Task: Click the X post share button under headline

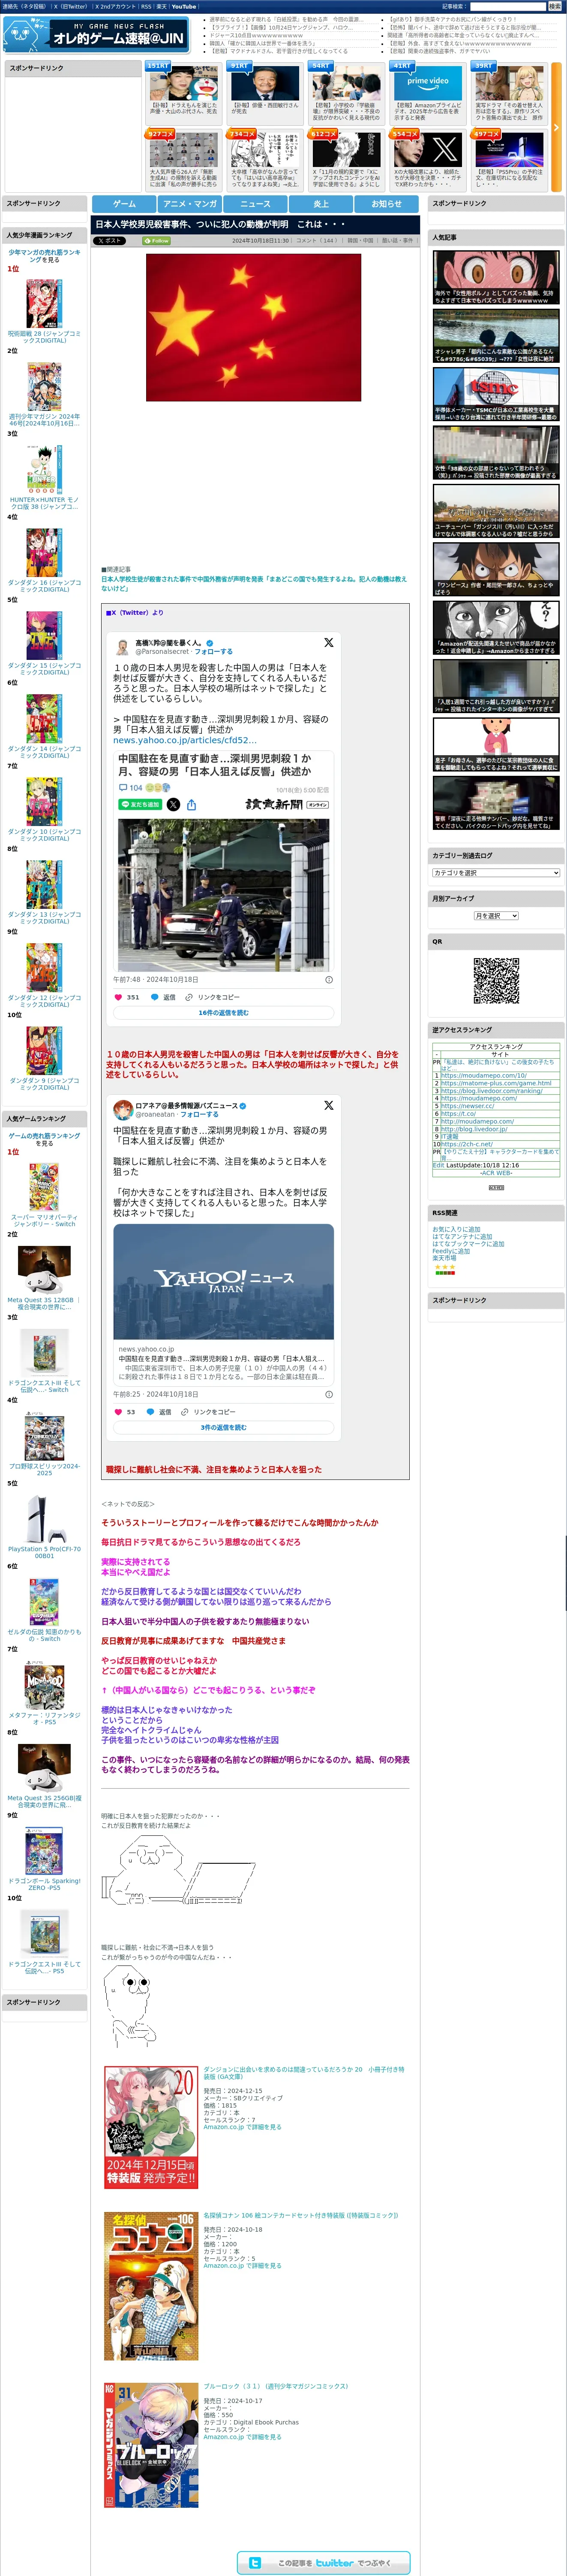Action: (110, 241)
